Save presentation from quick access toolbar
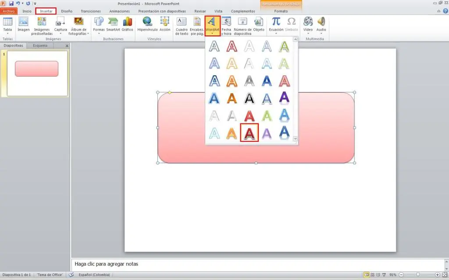449x280 pixels. pyautogui.click(x=11, y=3)
